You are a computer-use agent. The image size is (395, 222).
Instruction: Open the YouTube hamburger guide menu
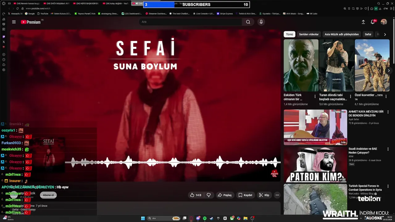point(14,22)
